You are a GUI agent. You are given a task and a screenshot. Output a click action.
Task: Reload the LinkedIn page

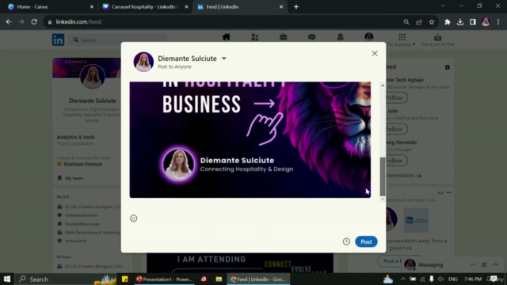point(34,22)
